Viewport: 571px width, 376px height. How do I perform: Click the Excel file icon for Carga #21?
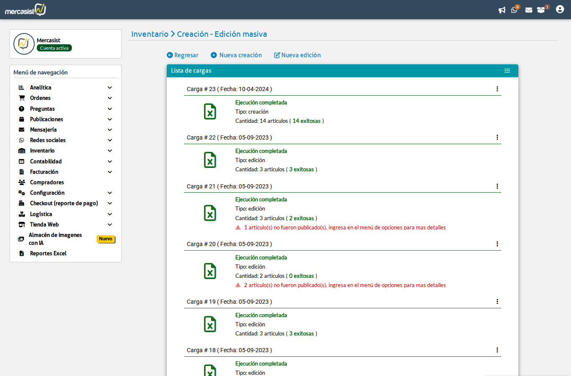tap(210, 213)
